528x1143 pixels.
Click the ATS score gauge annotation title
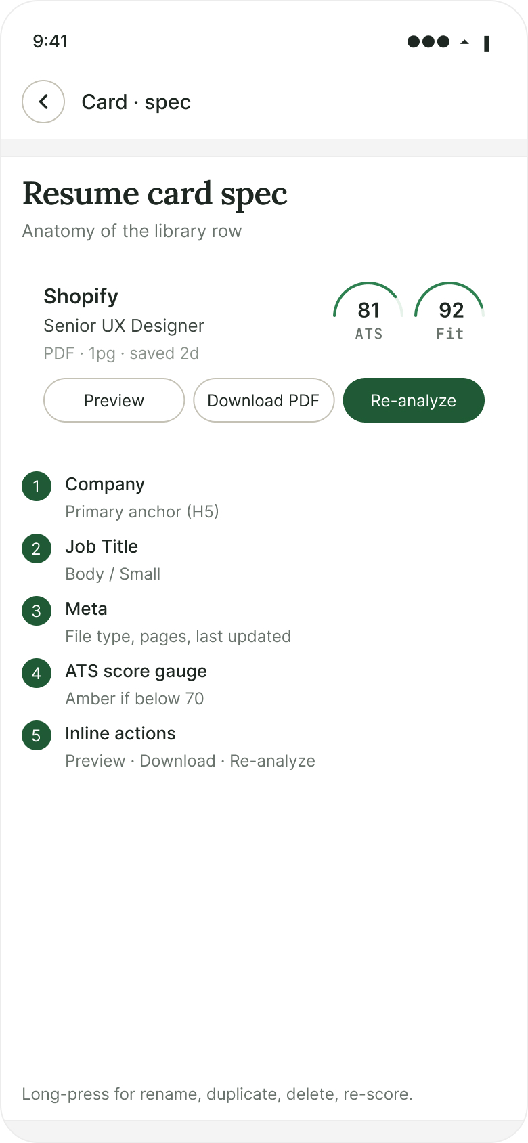click(x=136, y=671)
